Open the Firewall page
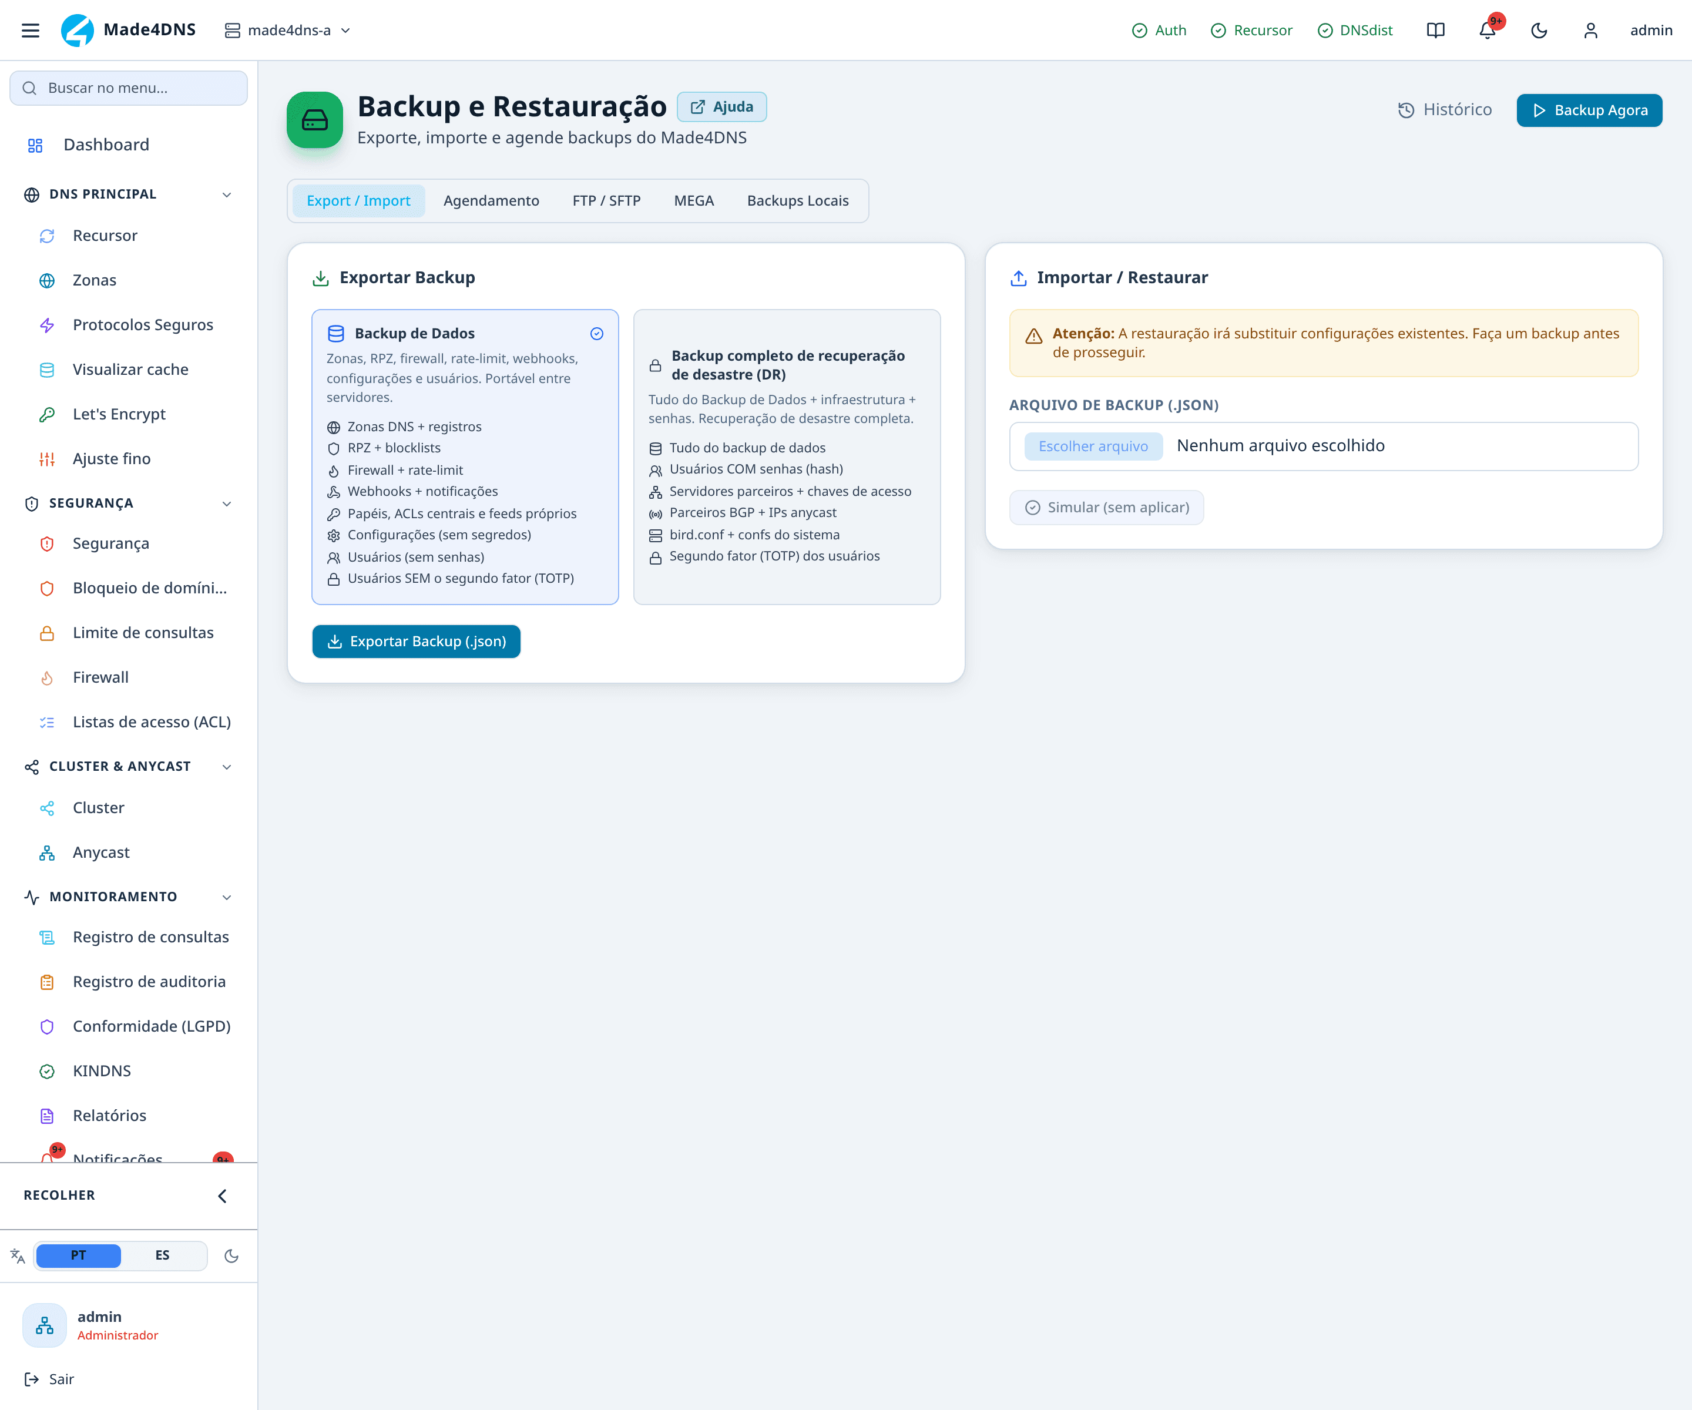1692x1410 pixels. (x=129, y=677)
